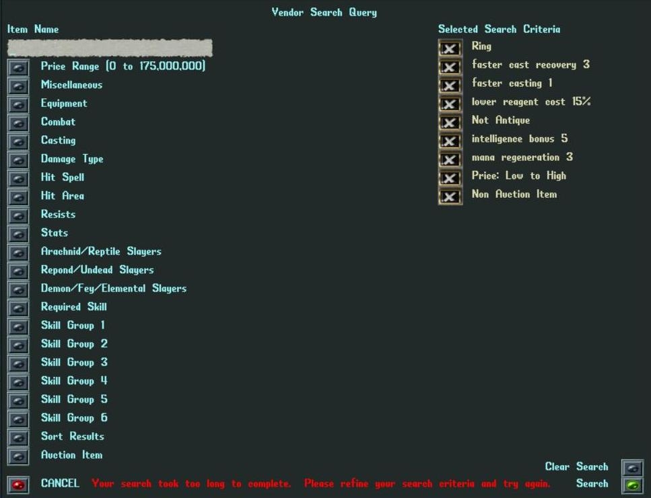
Task: Click the gem button beside Skill Group 4
Action: 18,382
